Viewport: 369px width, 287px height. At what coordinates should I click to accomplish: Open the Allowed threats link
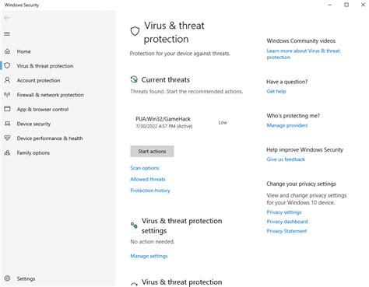[x=148, y=179]
